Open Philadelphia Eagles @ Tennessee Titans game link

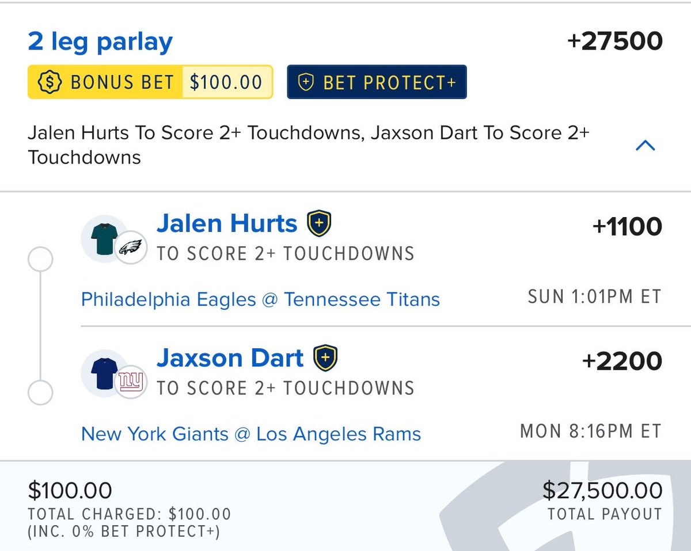(x=260, y=299)
